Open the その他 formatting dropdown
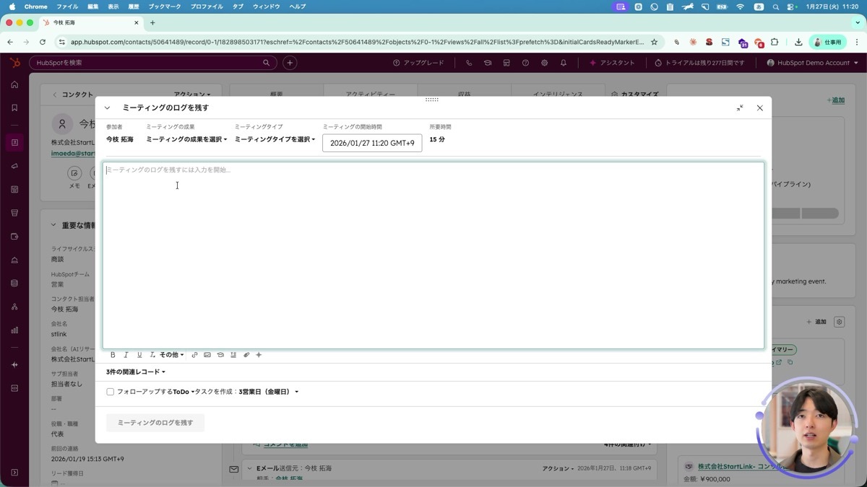The width and height of the screenshot is (867, 487). point(172,355)
